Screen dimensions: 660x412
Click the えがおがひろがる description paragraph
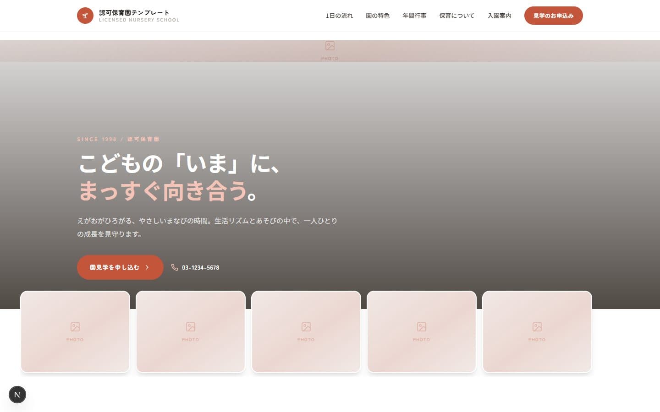[207, 227]
